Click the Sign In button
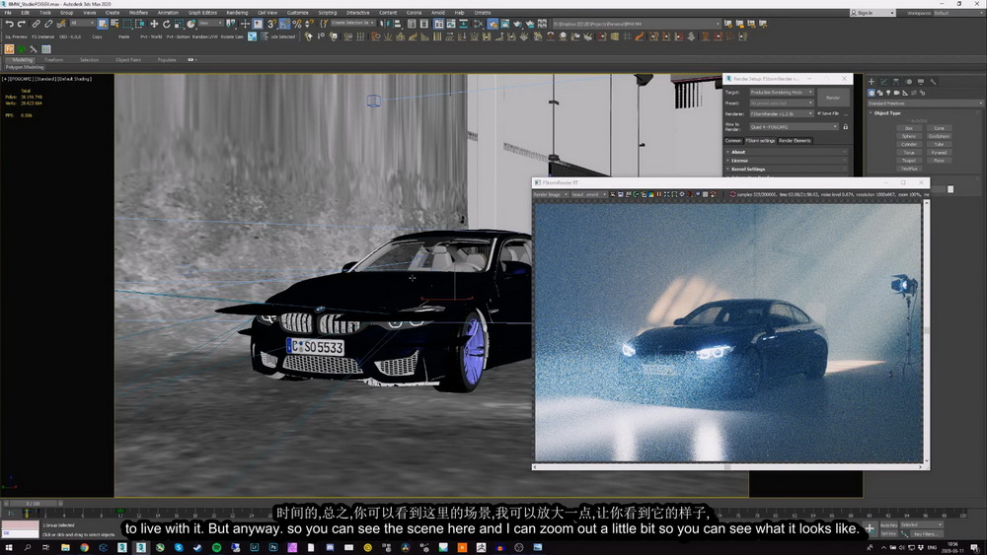Screen dimensions: 987x555 872,13
